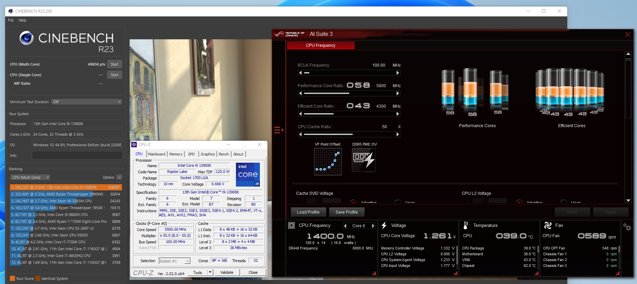The height and width of the screenshot is (284, 637).
Task: Select Adaptive for CPU L2 Voltage
Action: pos(519,202)
